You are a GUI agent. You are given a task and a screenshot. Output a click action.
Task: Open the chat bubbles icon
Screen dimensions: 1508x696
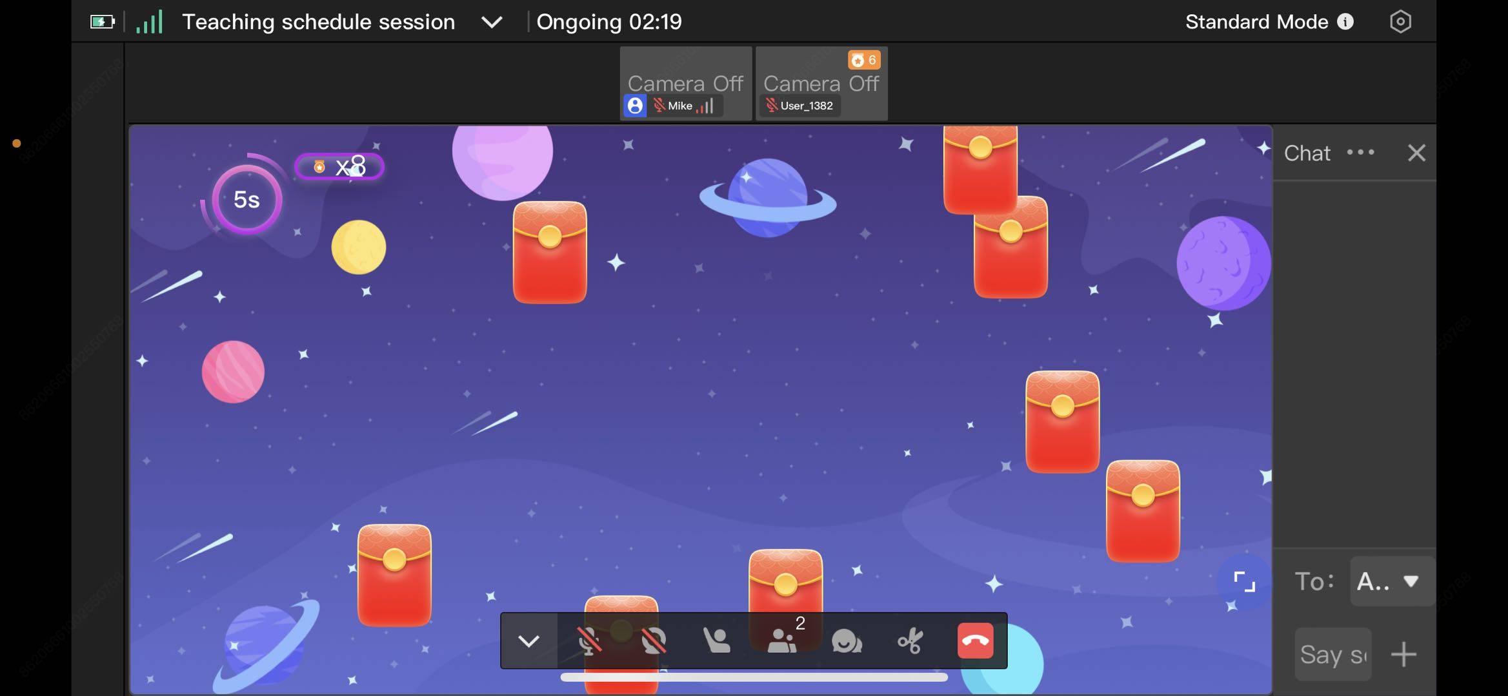(846, 641)
